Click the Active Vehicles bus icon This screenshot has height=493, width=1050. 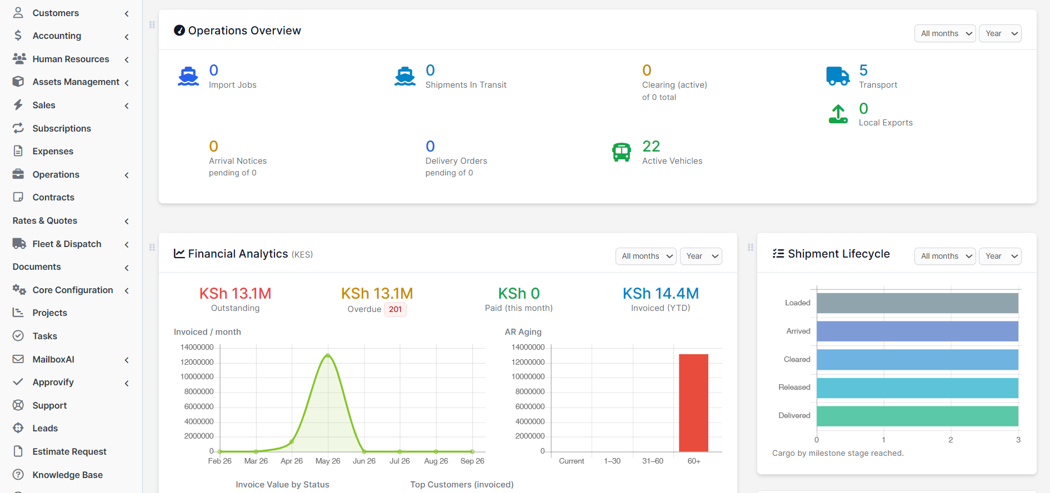coord(622,152)
